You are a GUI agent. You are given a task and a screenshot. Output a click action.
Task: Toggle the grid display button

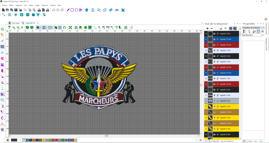60,27
